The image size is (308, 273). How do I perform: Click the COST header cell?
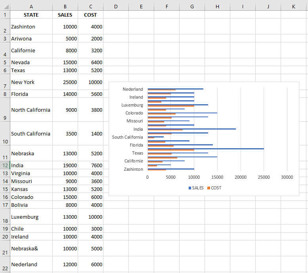(x=90, y=15)
